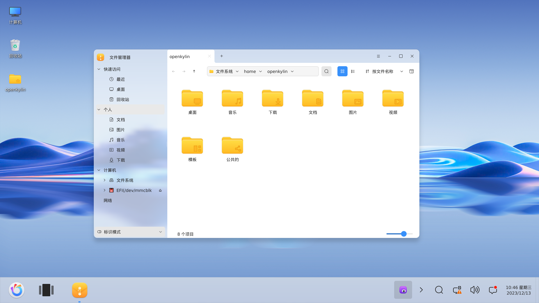Open openkylin home folder on desktop
The width and height of the screenshot is (539, 303).
[x=15, y=83]
